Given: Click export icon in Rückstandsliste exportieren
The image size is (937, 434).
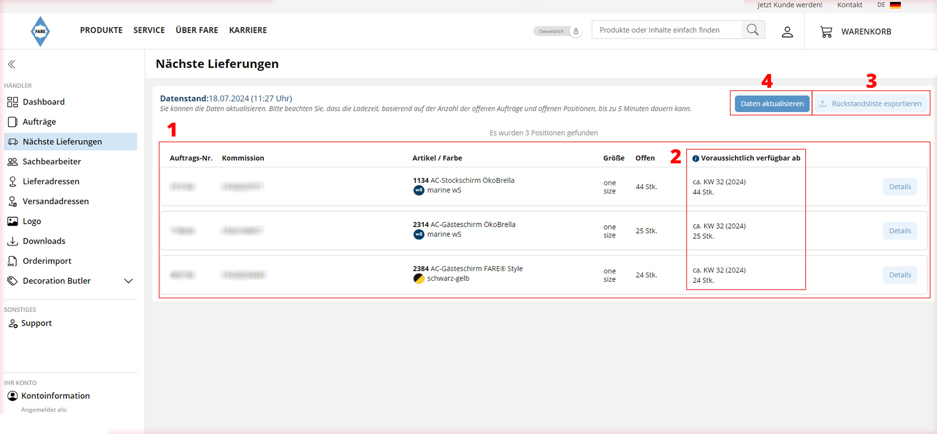Looking at the screenshot, I should coord(823,103).
